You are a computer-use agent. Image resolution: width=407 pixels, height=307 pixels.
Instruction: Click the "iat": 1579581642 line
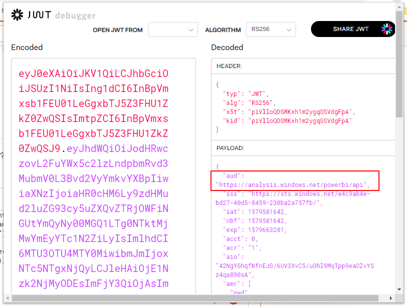pos(254,212)
